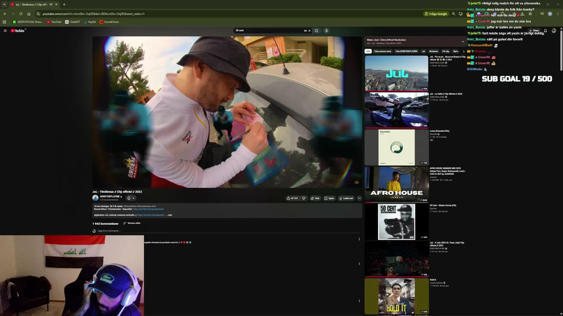Open the Afro House thumbnail
This screenshot has height=316, width=563.
pos(396,184)
